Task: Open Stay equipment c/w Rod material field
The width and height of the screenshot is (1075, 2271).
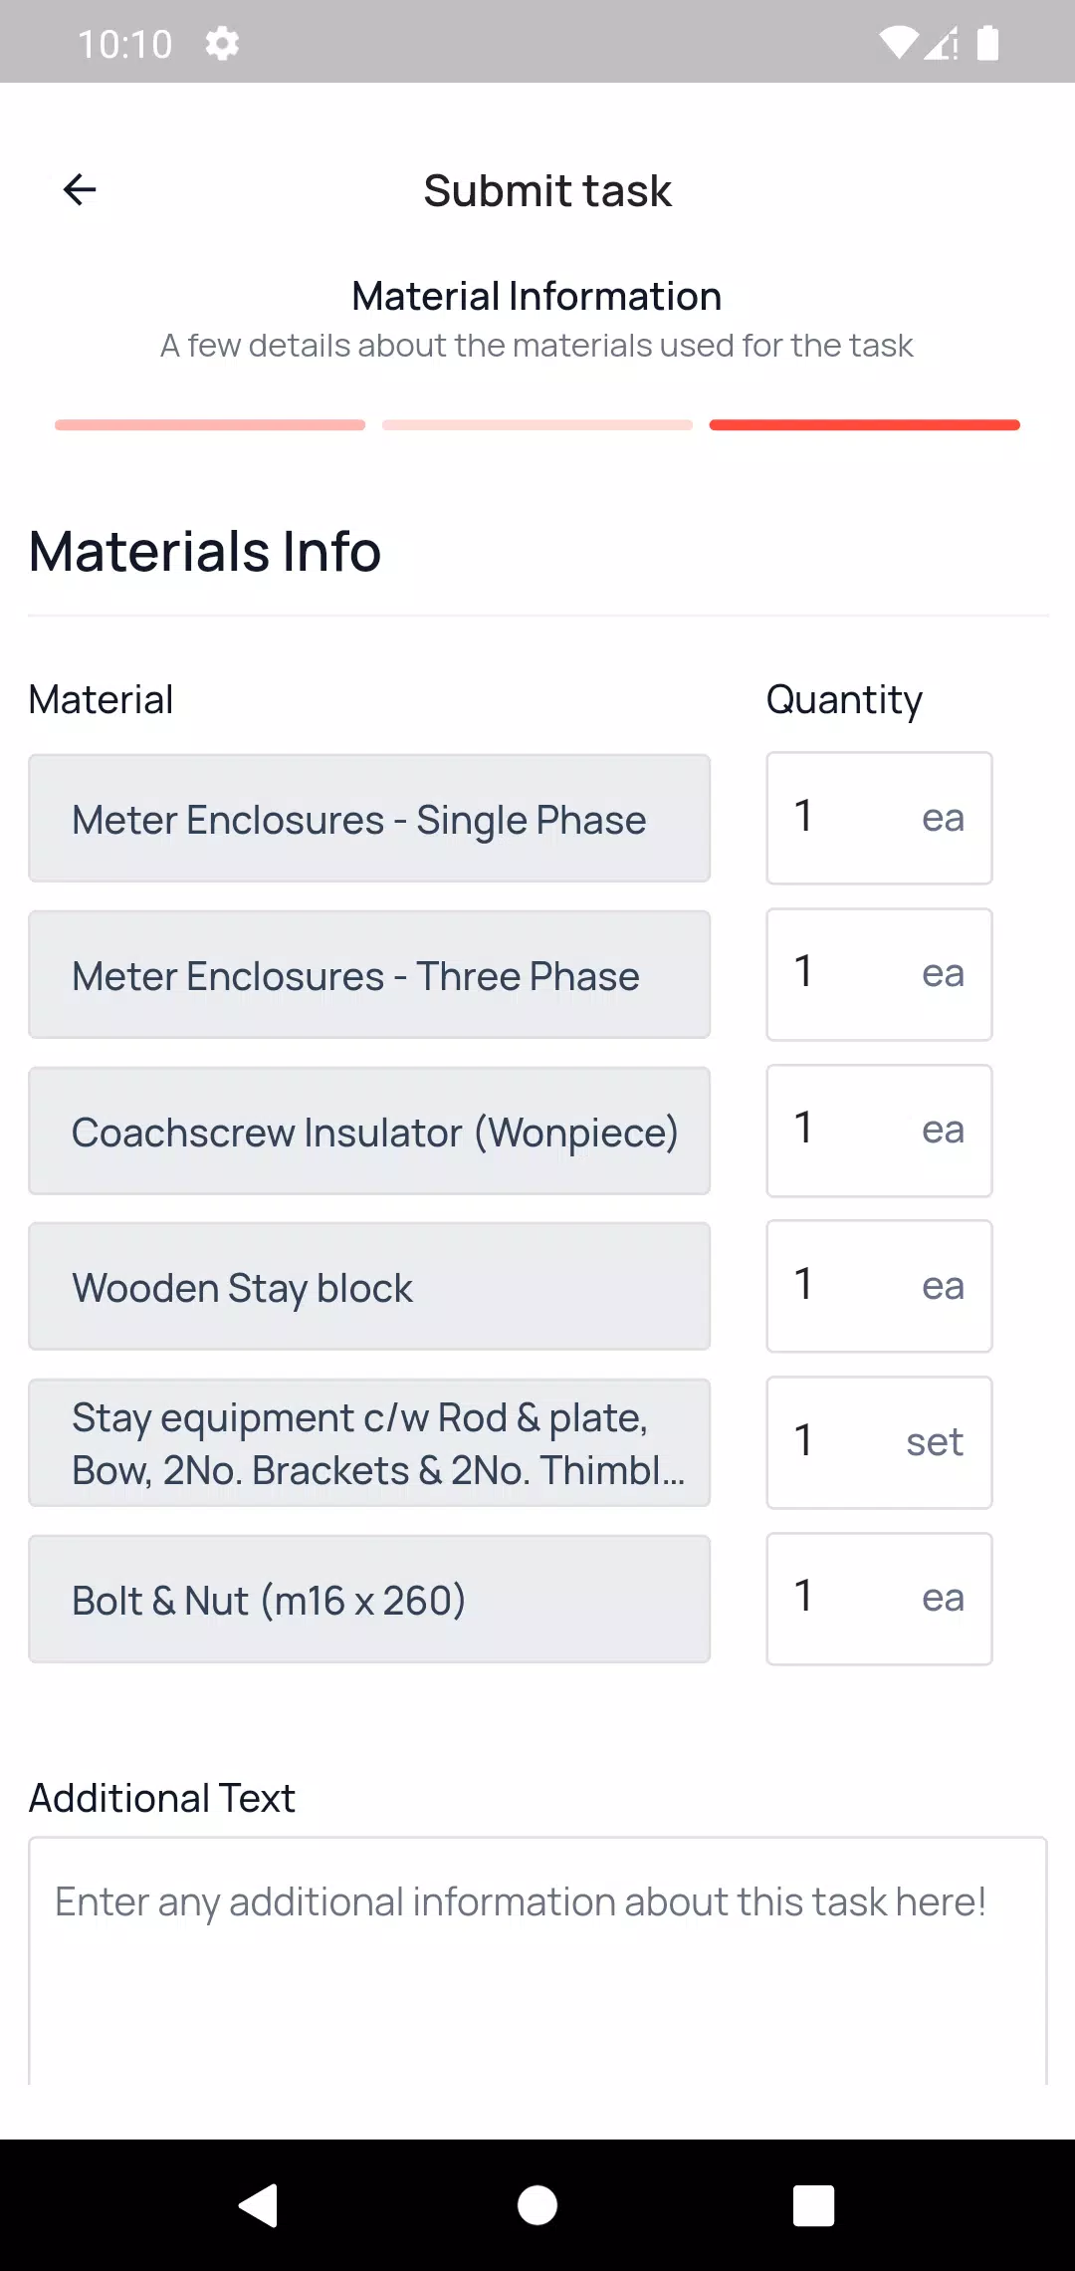Action: [x=369, y=1442]
